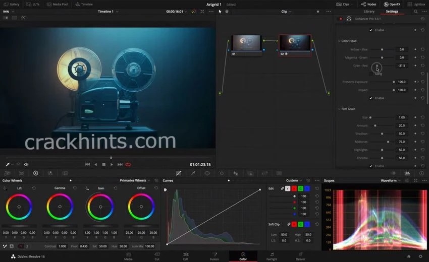Screen dimensions: 429x262
Task: Select the Y luminance curve edit channel
Action: [288, 188]
